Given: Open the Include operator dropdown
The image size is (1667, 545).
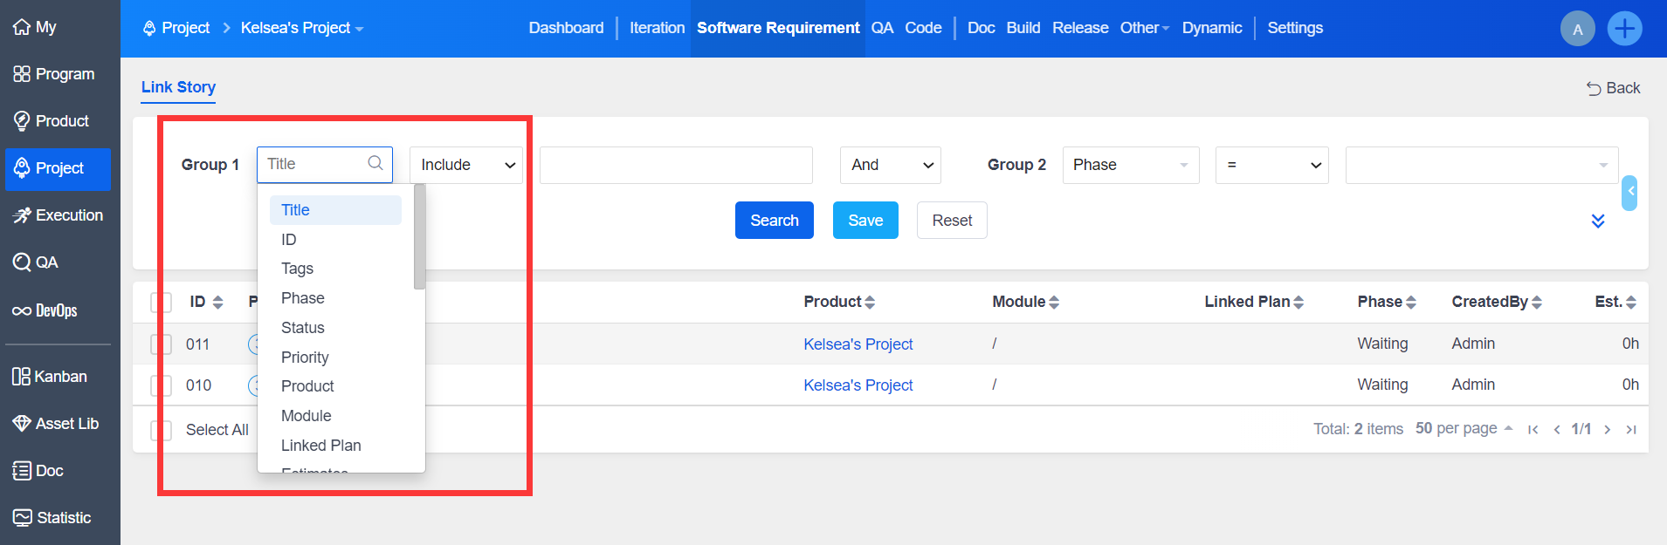Looking at the screenshot, I should [465, 165].
